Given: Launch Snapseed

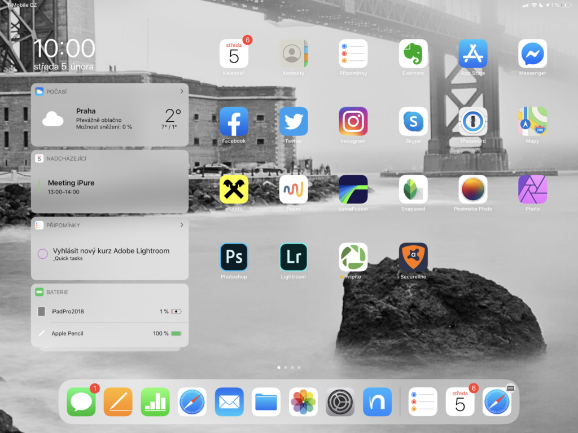Looking at the screenshot, I should 413,189.
